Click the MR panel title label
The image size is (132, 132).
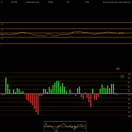point(118,69)
